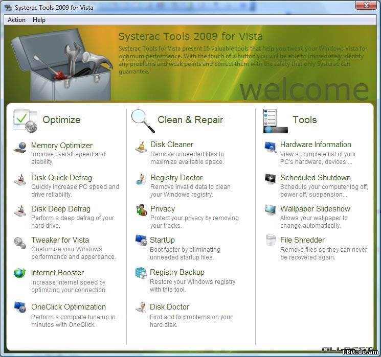This screenshot has width=381, height=357.
Task: Click the Privacy binoculars man icon
Action: (x=141, y=210)
